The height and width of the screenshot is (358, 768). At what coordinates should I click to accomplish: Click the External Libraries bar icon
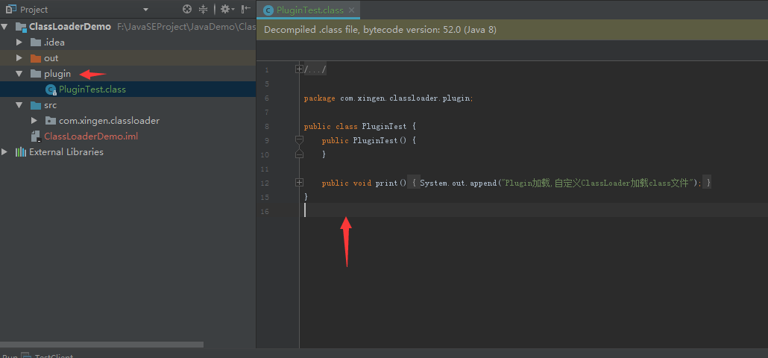(21, 152)
